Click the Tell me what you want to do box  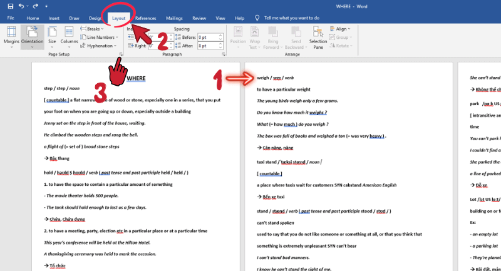291,19
